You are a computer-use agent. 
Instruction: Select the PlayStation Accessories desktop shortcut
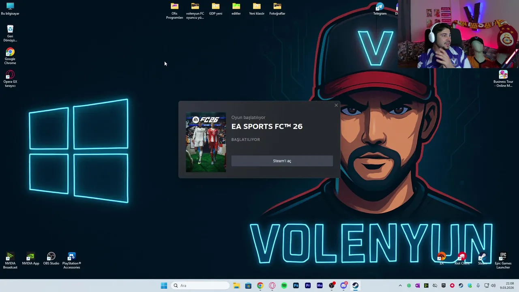[x=72, y=260]
